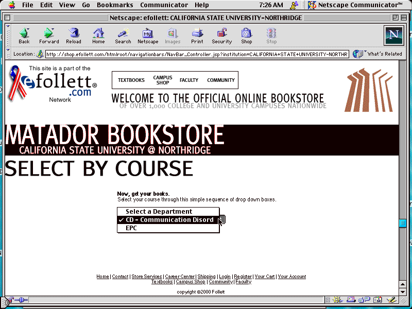Open the Help menu
The height and width of the screenshot is (309, 412).
202,5
